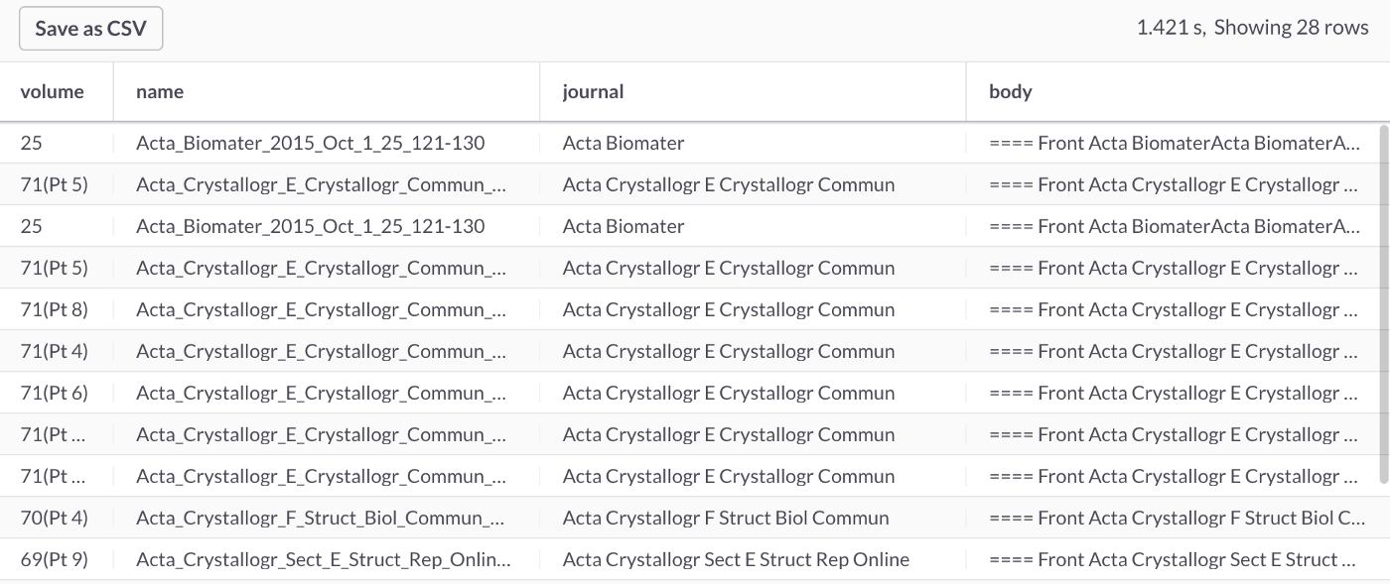
Task: Open body cell for Acta Crystallogr F Struct Biol row
Action: pos(1176,519)
